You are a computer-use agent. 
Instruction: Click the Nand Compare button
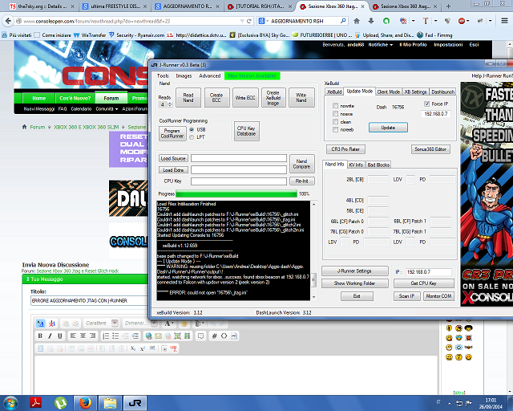301,164
